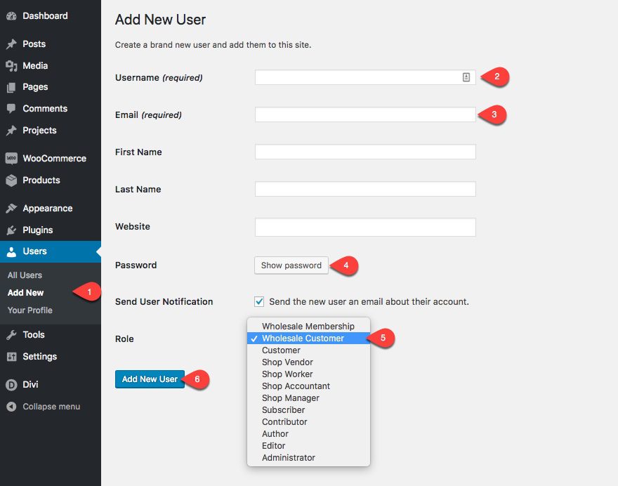The height and width of the screenshot is (486, 618).
Task: Click the Plugins plug icon
Action: [x=11, y=230]
